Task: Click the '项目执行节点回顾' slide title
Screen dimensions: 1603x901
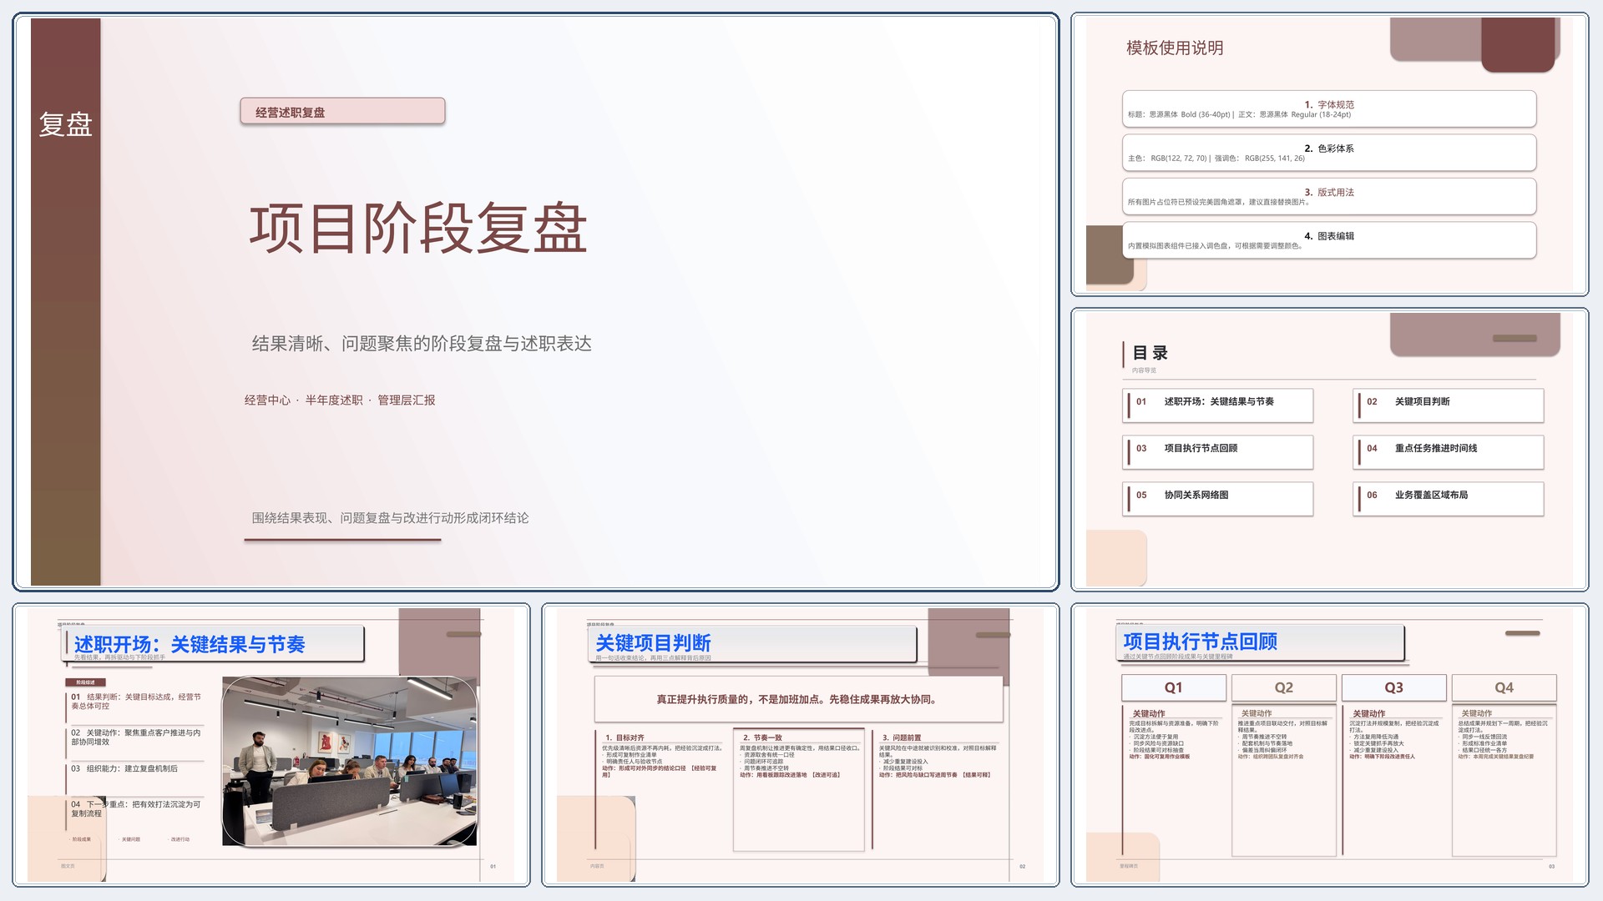Action: point(1200,642)
